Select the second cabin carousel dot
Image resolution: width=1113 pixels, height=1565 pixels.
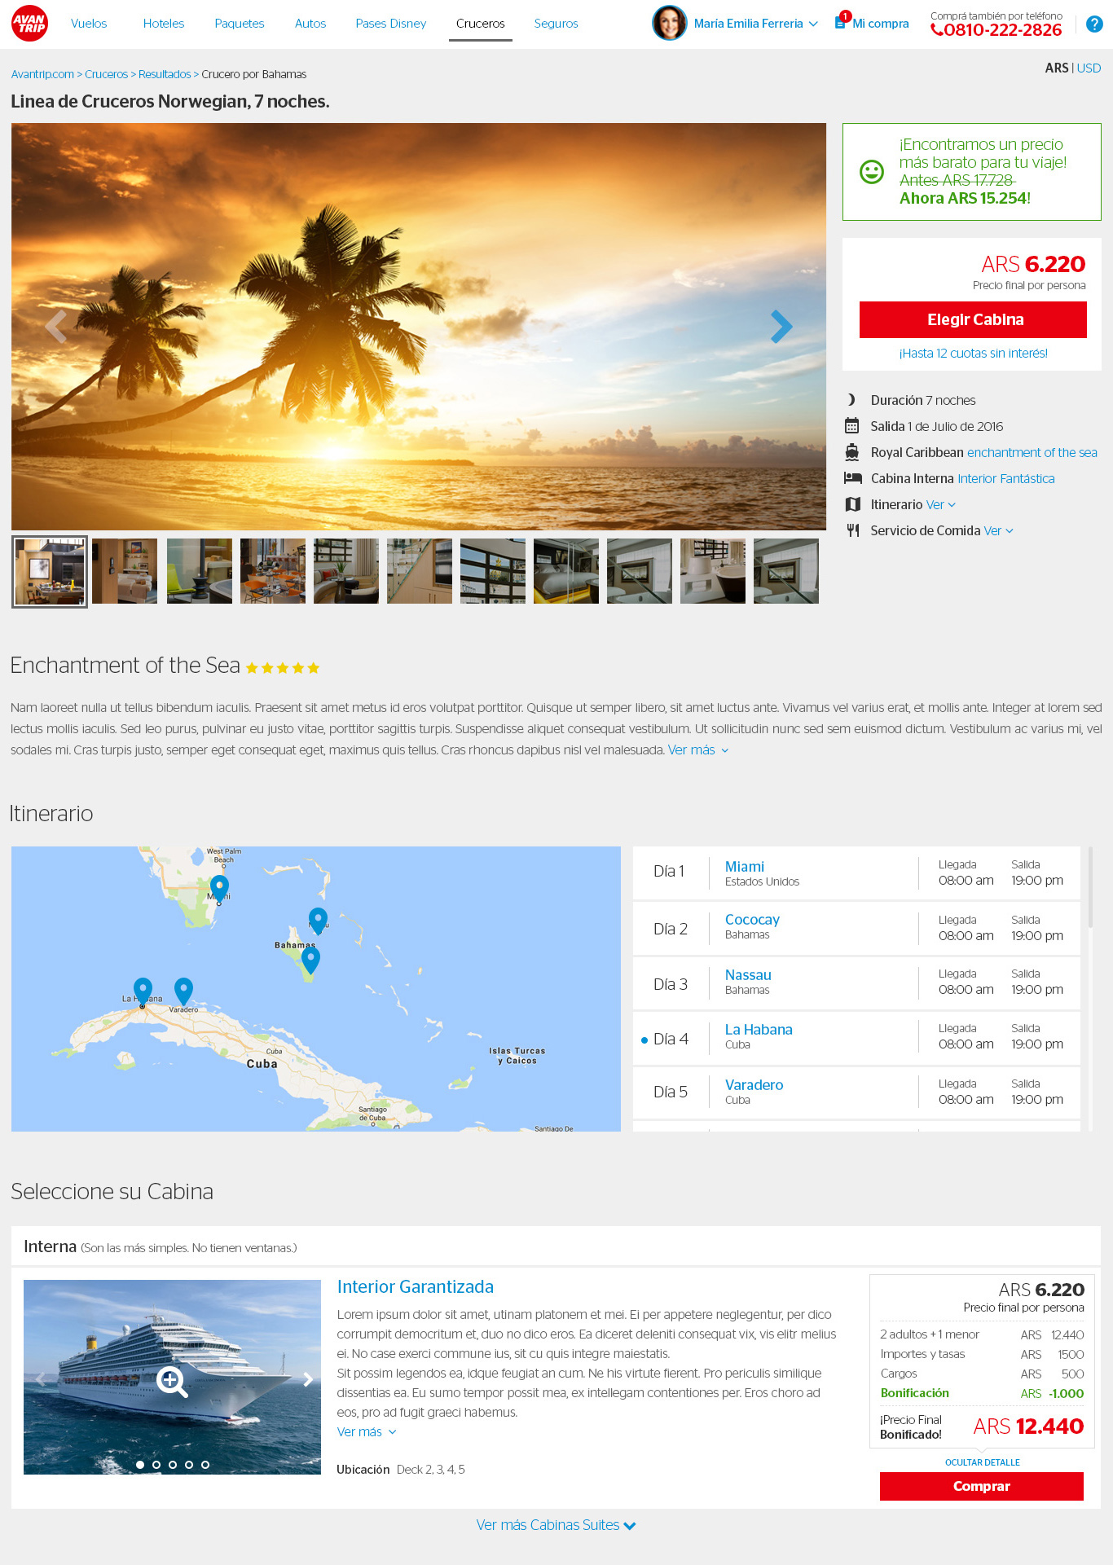coord(156,1465)
